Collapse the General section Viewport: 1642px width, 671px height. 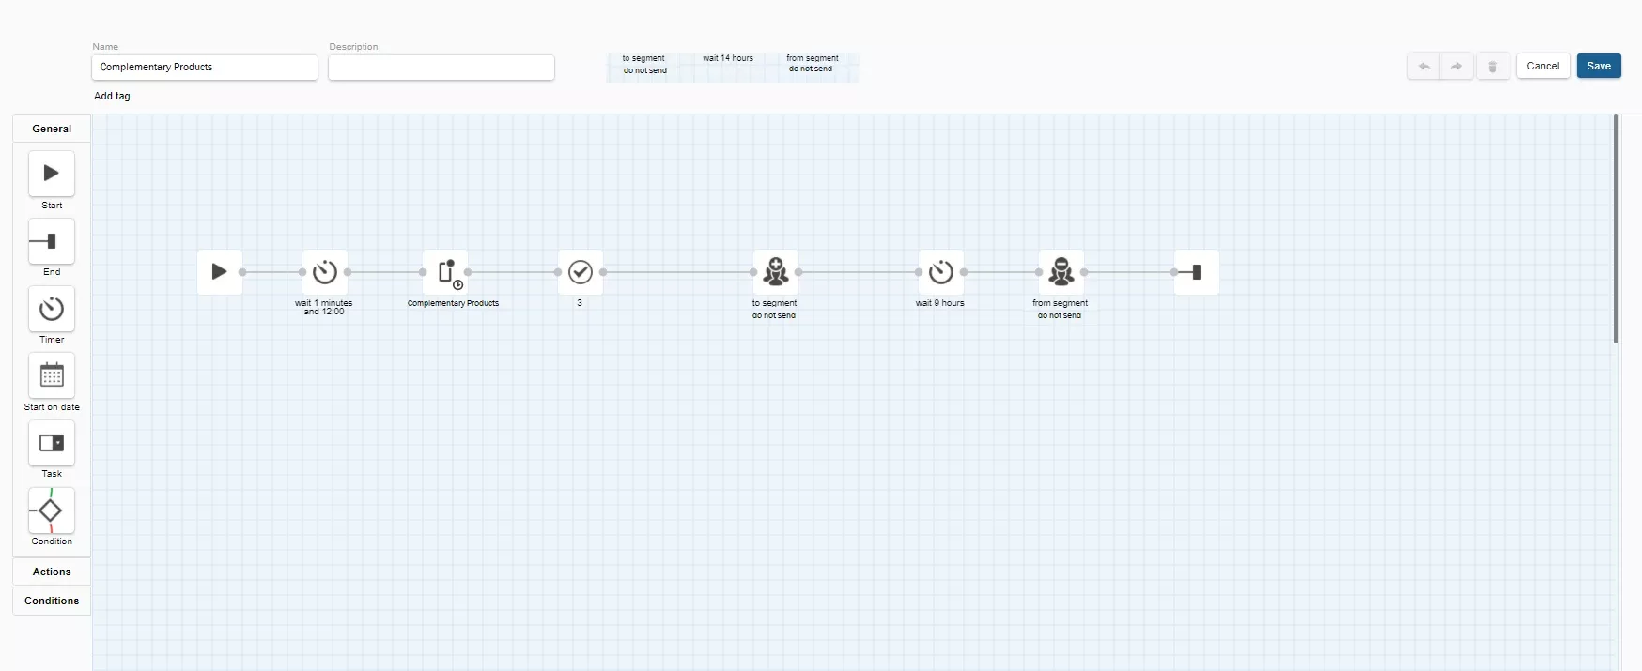[x=52, y=129]
